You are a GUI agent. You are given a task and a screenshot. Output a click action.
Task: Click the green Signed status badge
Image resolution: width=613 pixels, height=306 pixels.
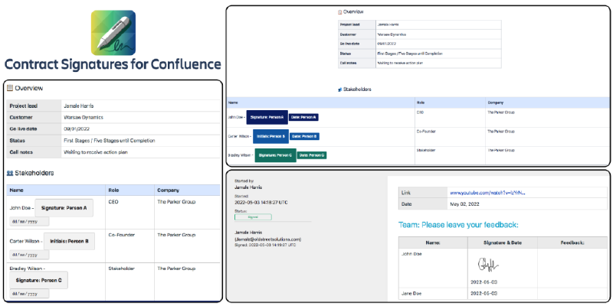(x=253, y=217)
